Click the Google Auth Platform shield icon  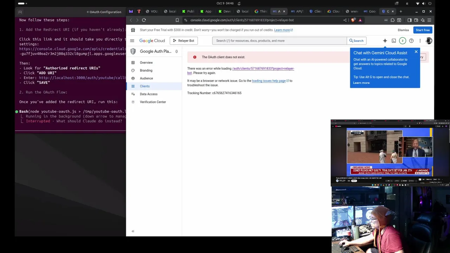[133, 51]
